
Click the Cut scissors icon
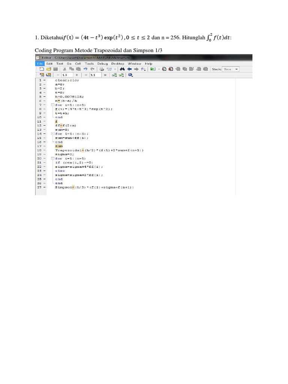[x=64, y=69]
